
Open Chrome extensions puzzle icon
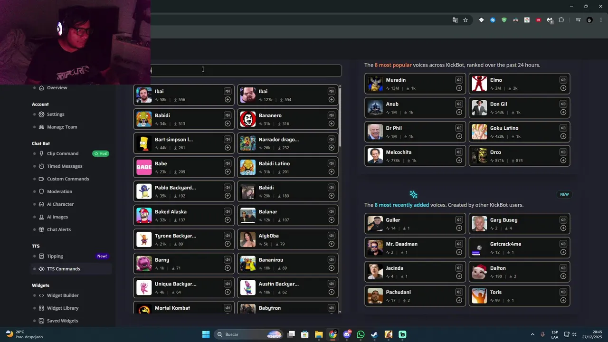tap(561, 20)
